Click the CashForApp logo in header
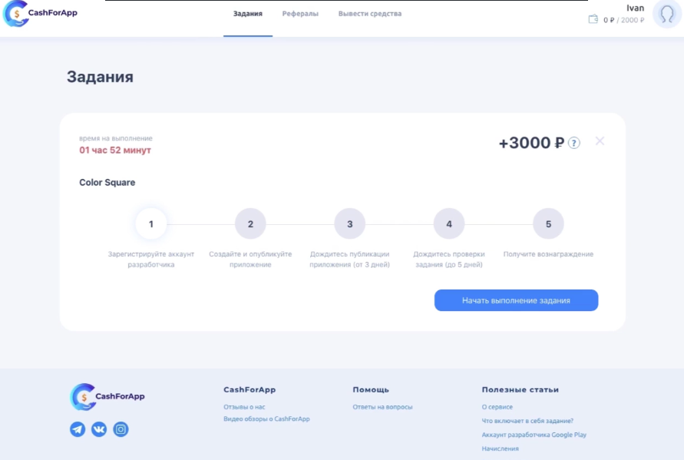 coord(40,13)
